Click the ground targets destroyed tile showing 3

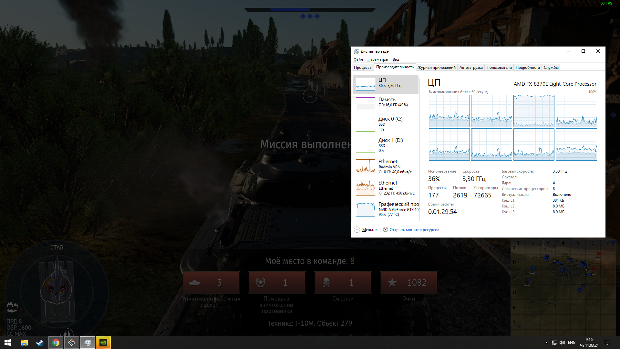[211, 282]
